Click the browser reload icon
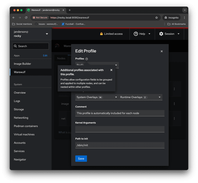This screenshot has width=198, height=183. [x=26, y=18]
